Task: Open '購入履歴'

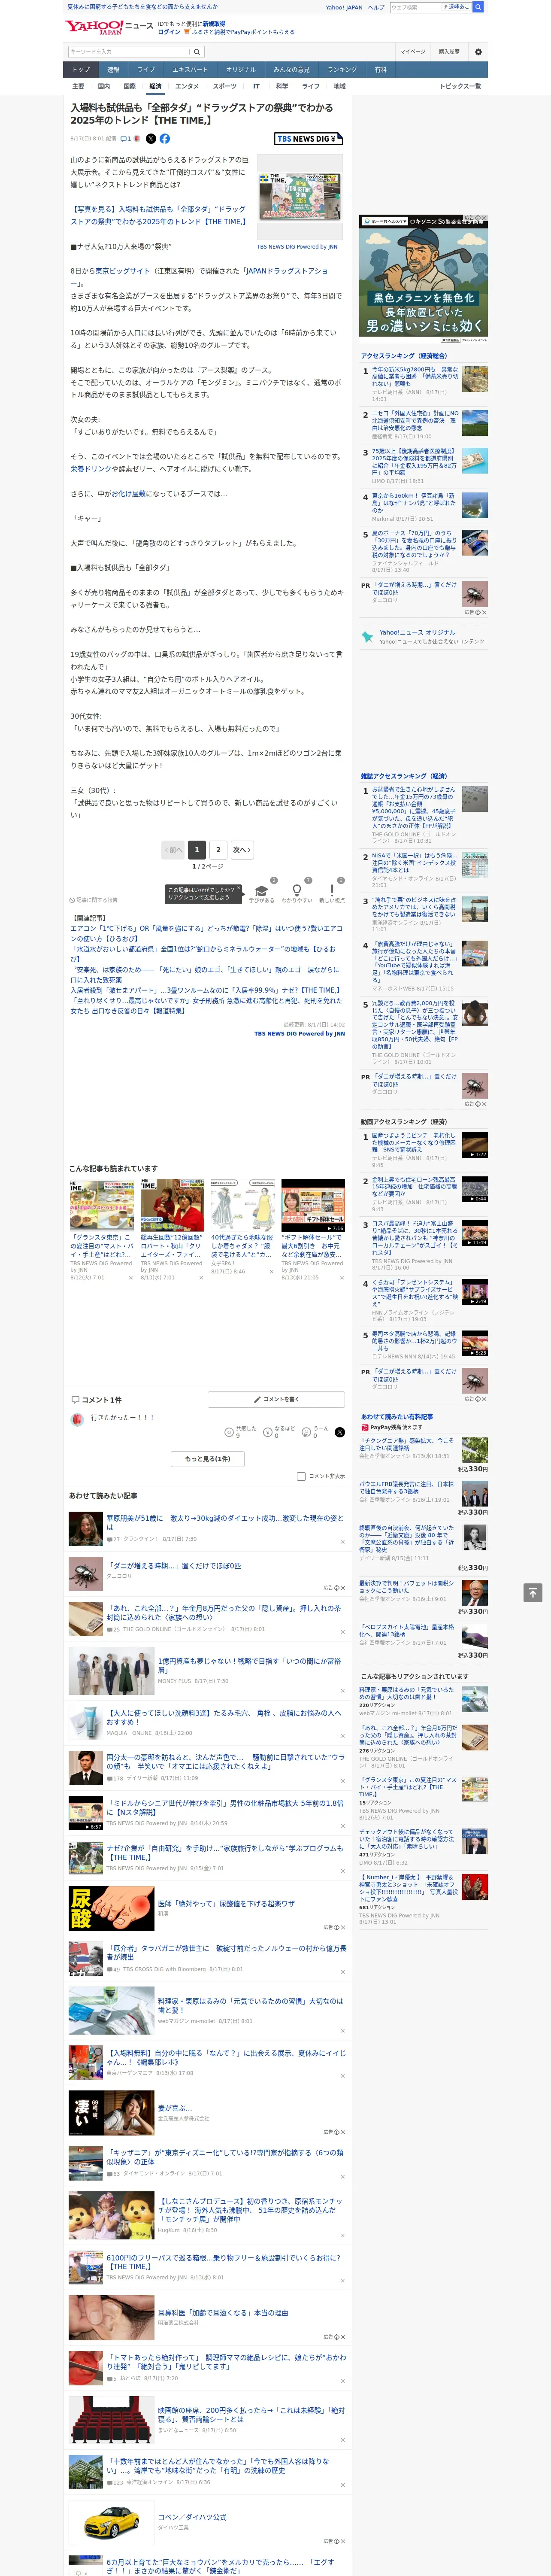Action: pyautogui.click(x=449, y=51)
